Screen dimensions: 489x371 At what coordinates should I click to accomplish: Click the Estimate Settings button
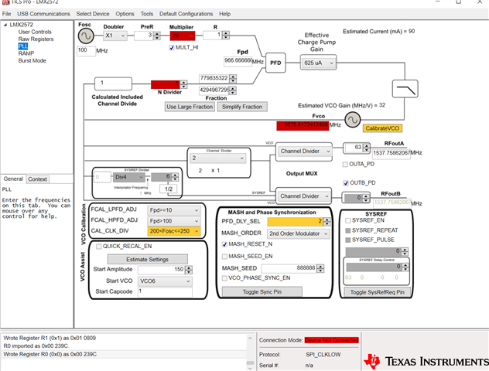pos(148,259)
